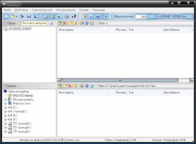Screen dimensions: 196x144
Task: Click the Compress ISO folder icon
Action: pos(53,16)
